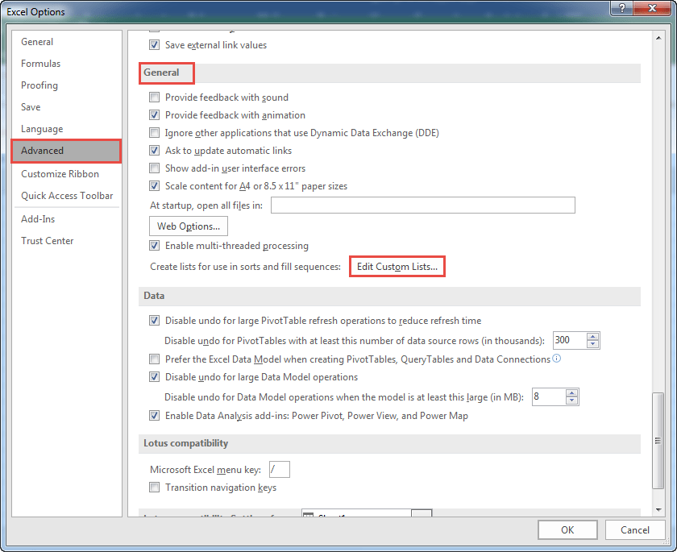Disable Provide feedback with animation
677x552 pixels.
coord(154,114)
